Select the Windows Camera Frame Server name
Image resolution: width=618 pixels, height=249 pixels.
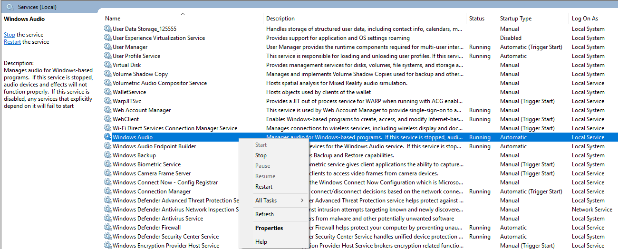(x=152, y=173)
